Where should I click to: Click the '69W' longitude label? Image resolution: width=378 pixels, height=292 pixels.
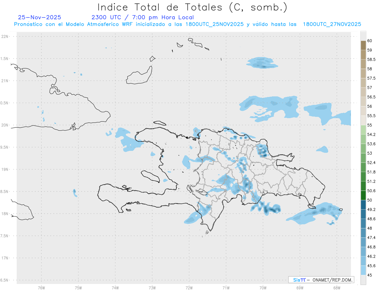click(x=300, y=287)
